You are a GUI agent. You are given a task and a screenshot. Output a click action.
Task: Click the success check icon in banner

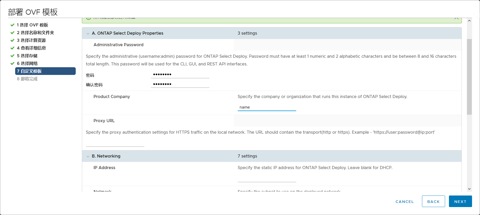(89, 18)
